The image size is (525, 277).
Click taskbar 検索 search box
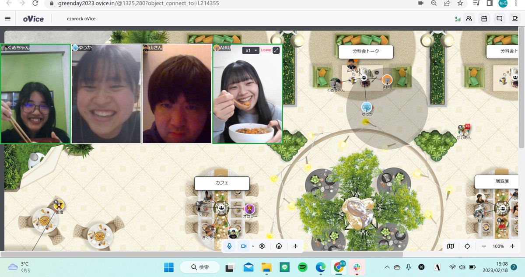(200, 267)
